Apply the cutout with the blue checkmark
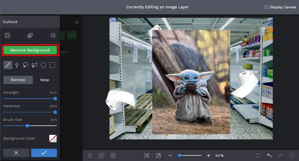Image resolution: width=299 pixels, height=161 pixels. click(44, 153)
